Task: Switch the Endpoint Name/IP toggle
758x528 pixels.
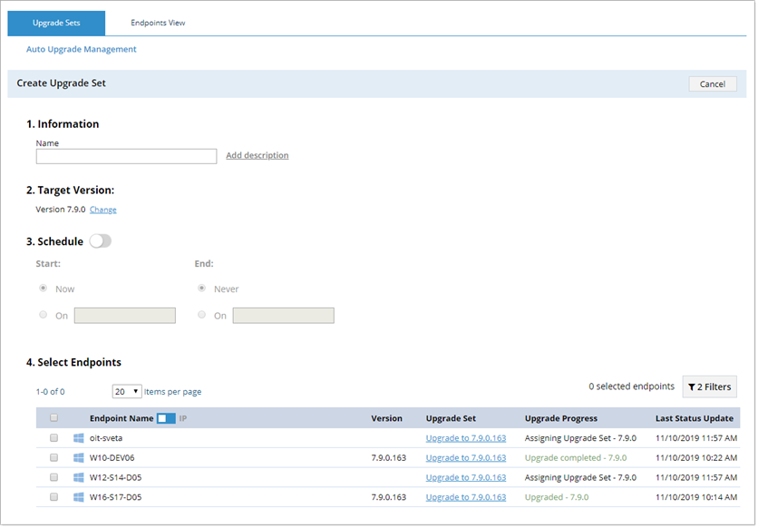Action: pos(166,419)
